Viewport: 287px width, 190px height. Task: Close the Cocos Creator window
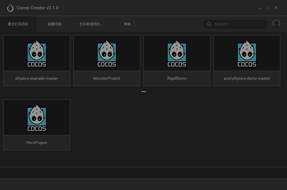point(276,7)
